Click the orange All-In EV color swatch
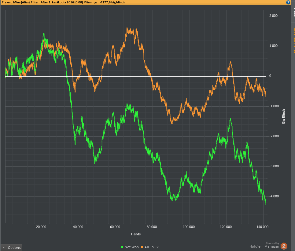The image size is (295, 251). (142, 247)
